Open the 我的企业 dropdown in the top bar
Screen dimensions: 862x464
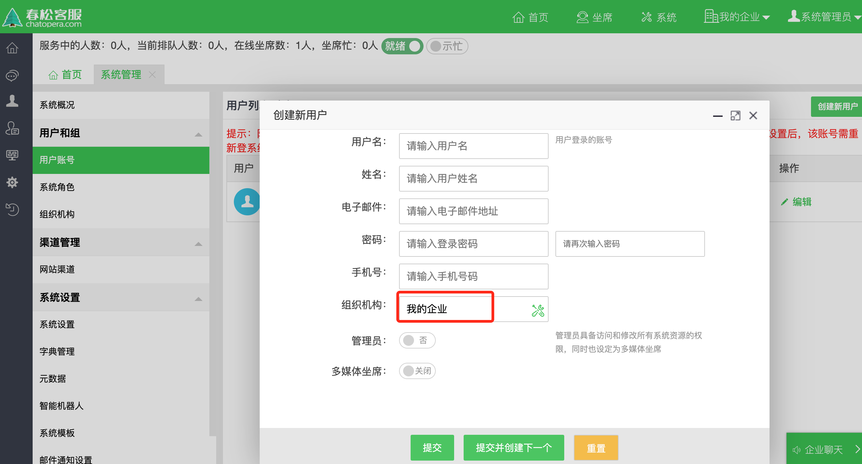737,16
